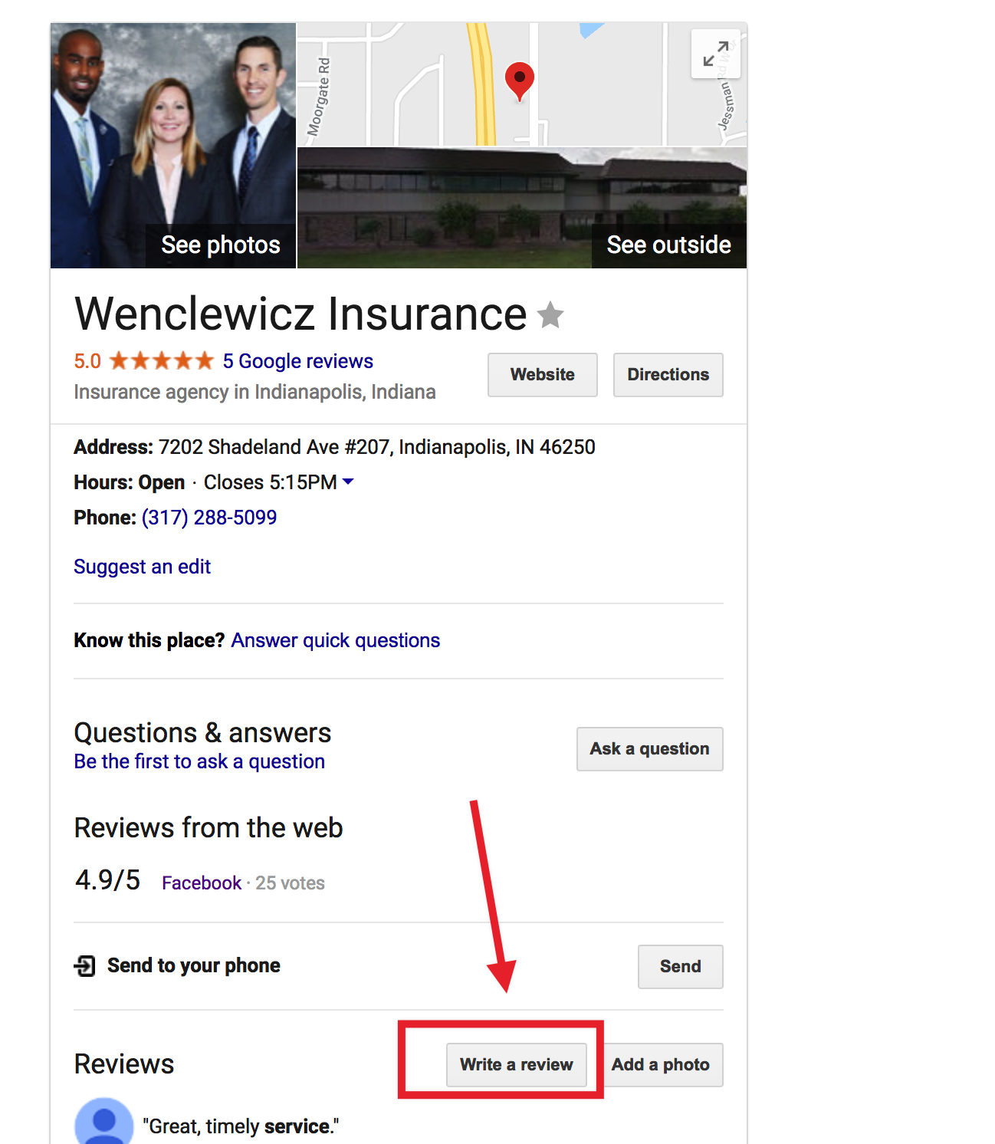
Task: Call the phone number (317) 288-5099
Action: point(209,518)
